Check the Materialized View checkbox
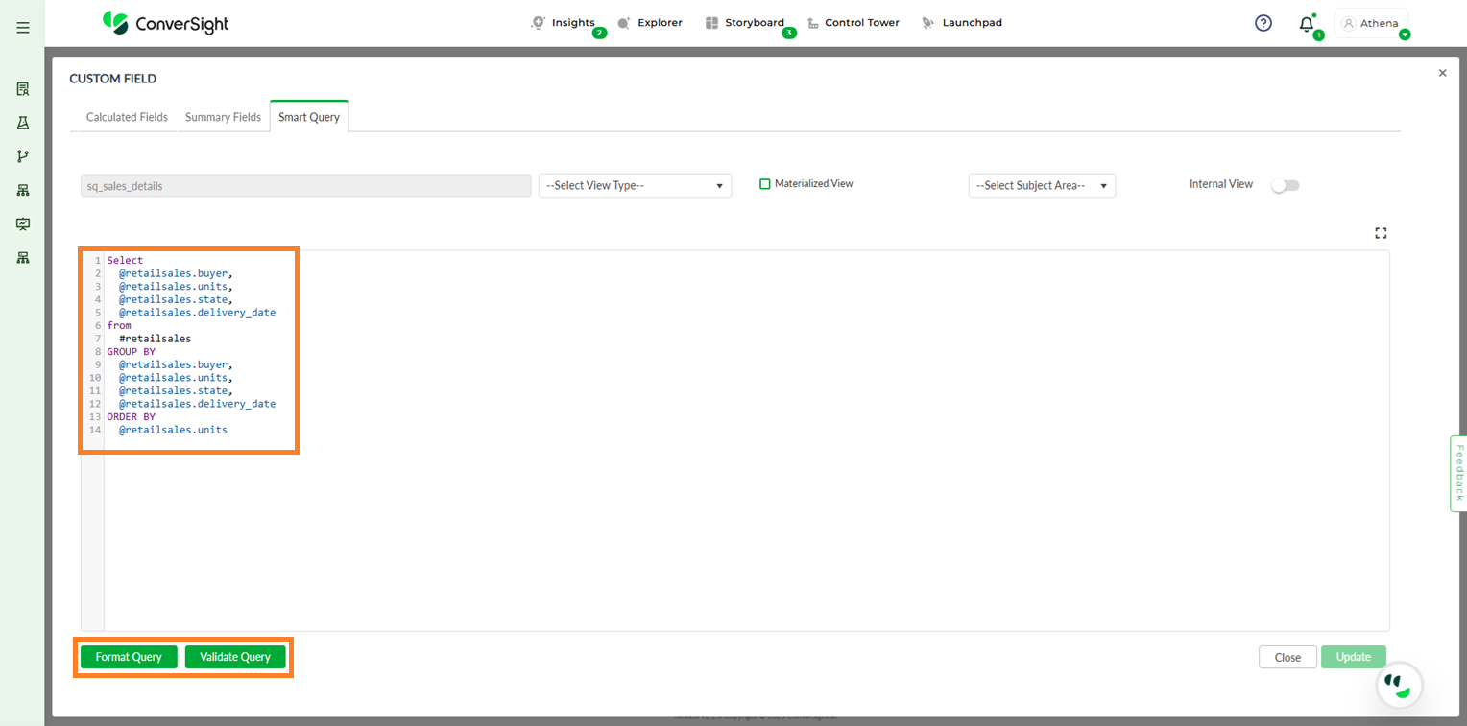The width and height of the screenshot is (1467, 726). click(x=765, y=184)
